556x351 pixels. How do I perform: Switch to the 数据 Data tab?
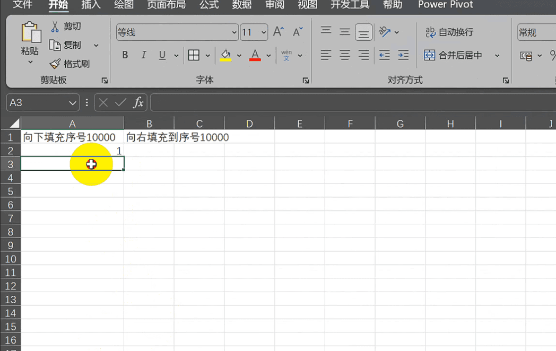[242, 5]
